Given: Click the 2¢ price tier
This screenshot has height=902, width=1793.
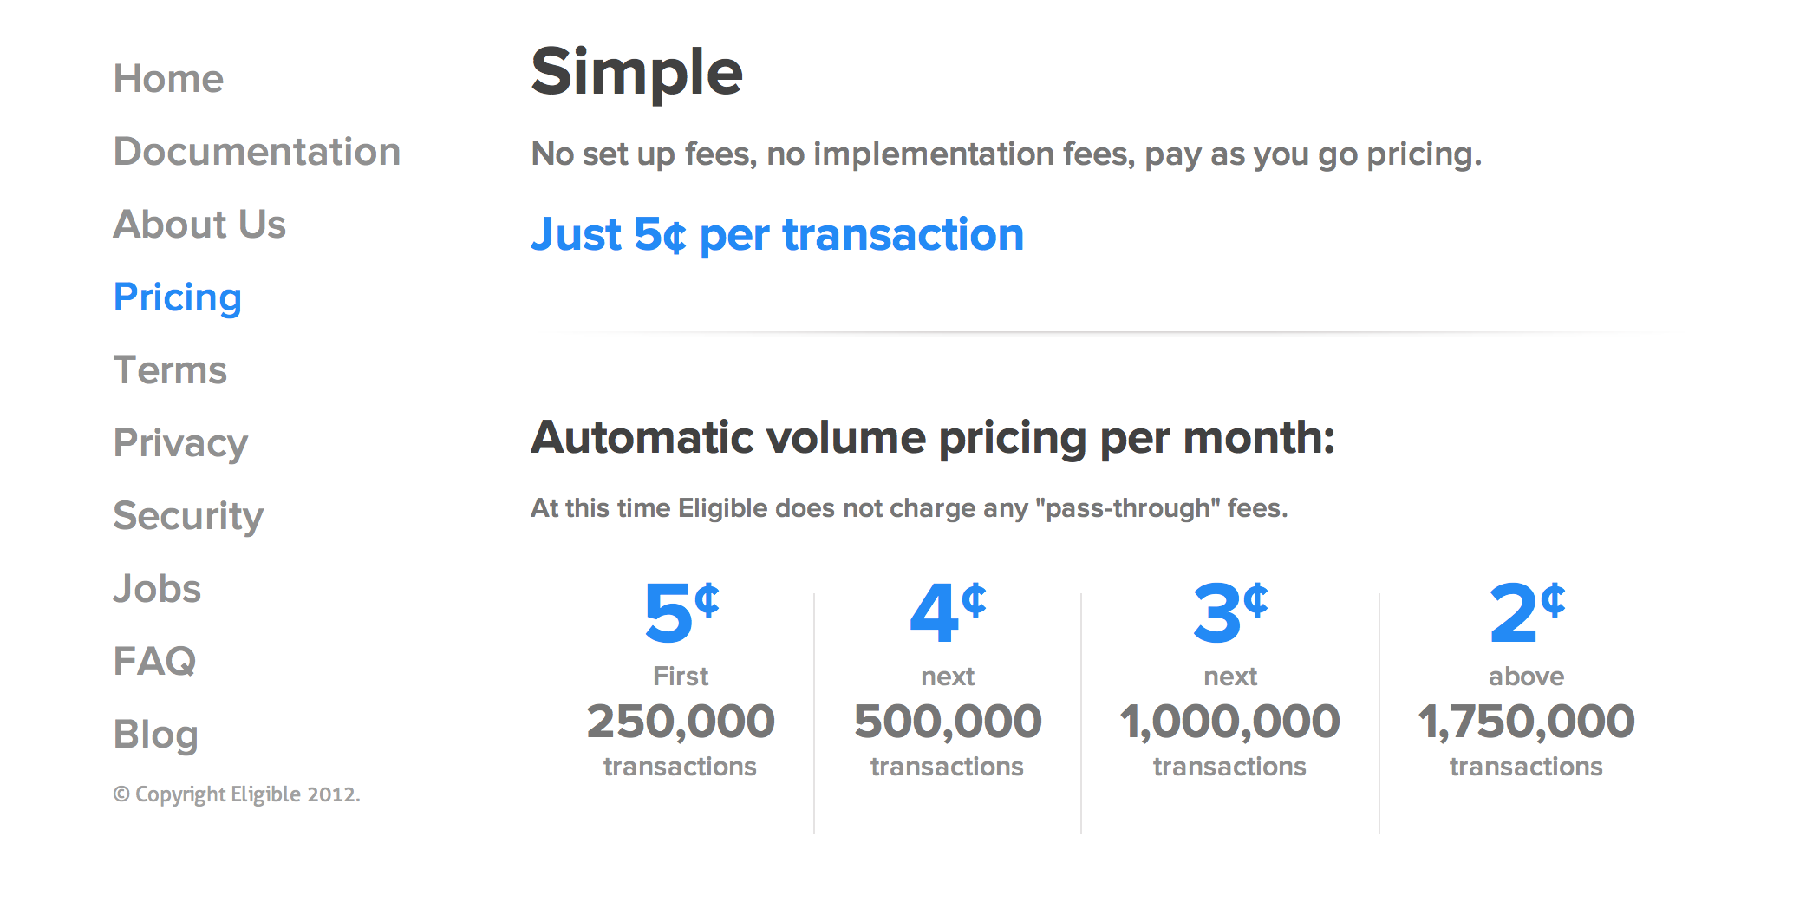Looking at the screenshot, I should pyautogui.click(x=1526, y=613).
